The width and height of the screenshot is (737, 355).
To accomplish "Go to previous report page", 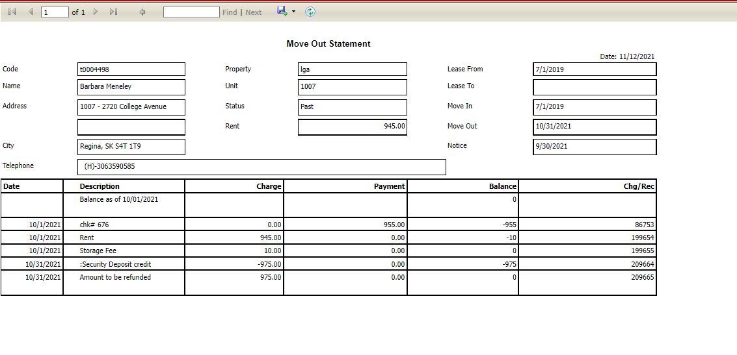I will [x=31, y=12].
